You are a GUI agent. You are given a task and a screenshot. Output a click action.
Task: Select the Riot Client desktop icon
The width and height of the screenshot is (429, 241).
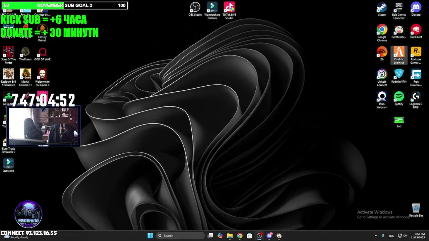pyautogui.click(x=416, y=31)
